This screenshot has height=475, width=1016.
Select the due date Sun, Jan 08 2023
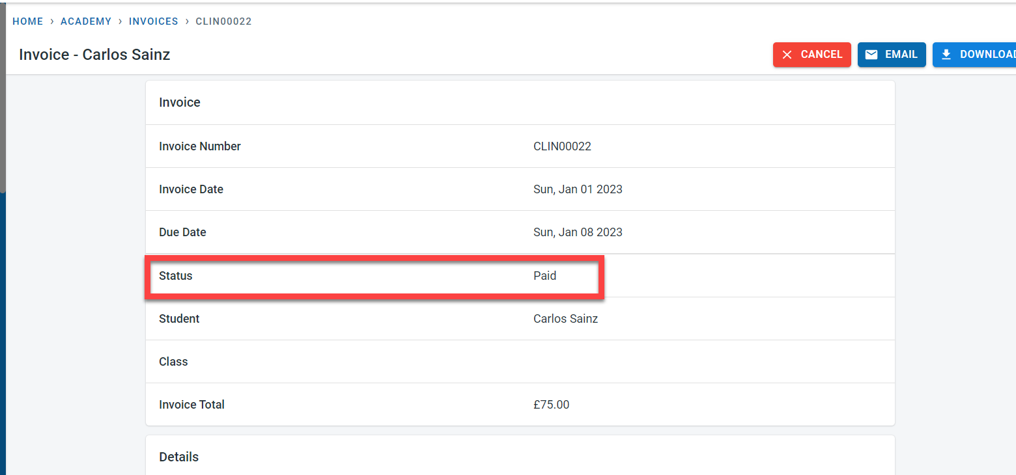pos(578,232)
